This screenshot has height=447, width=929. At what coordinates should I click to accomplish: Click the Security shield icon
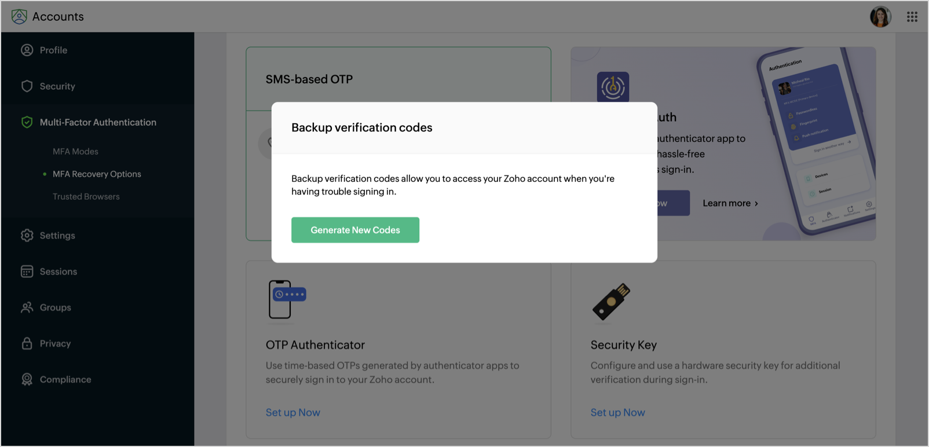27,86
